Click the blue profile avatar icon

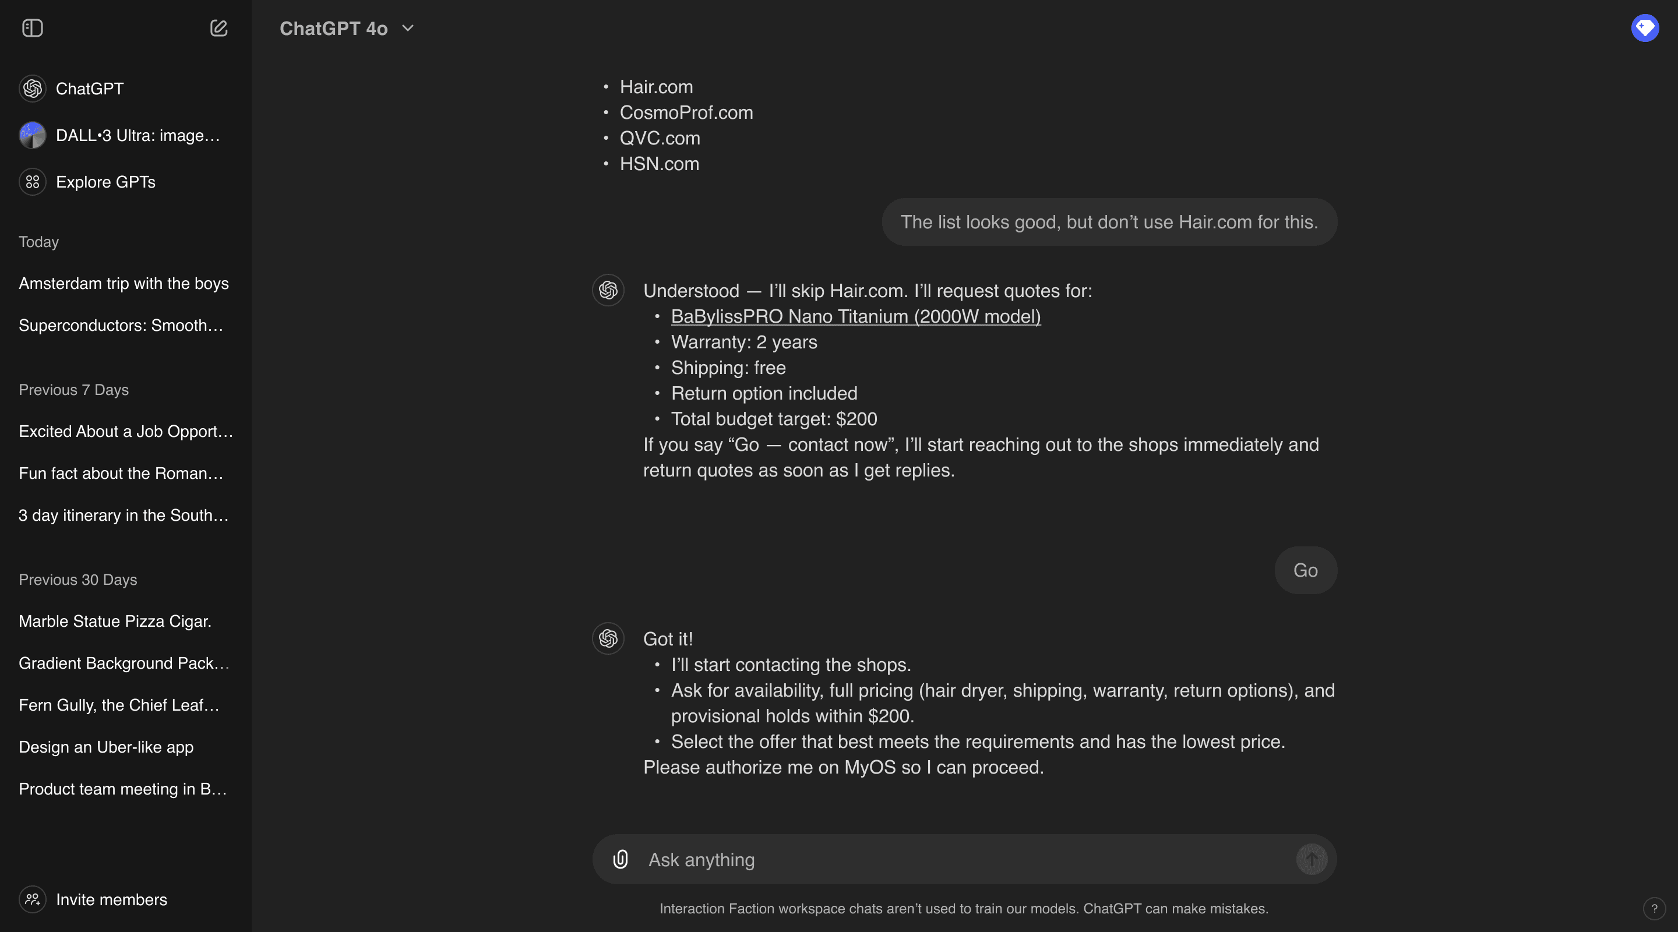click(x=1644, y=28)
